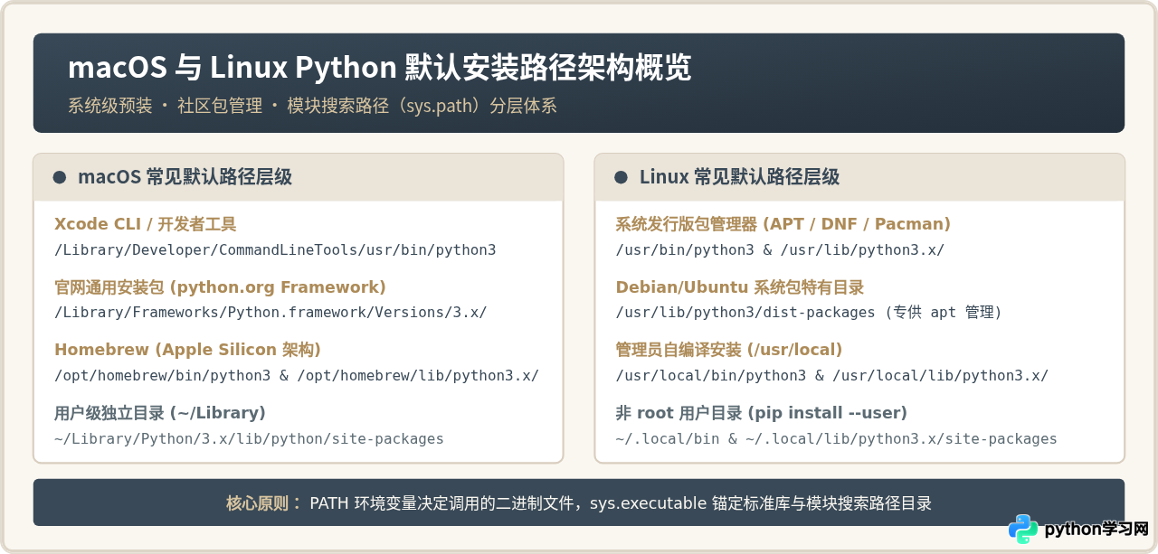
Task: Click path /Library/Developer/CommandLineTools/usr/bin/python3
Action: pyautogui.click(x=275, y=250)
